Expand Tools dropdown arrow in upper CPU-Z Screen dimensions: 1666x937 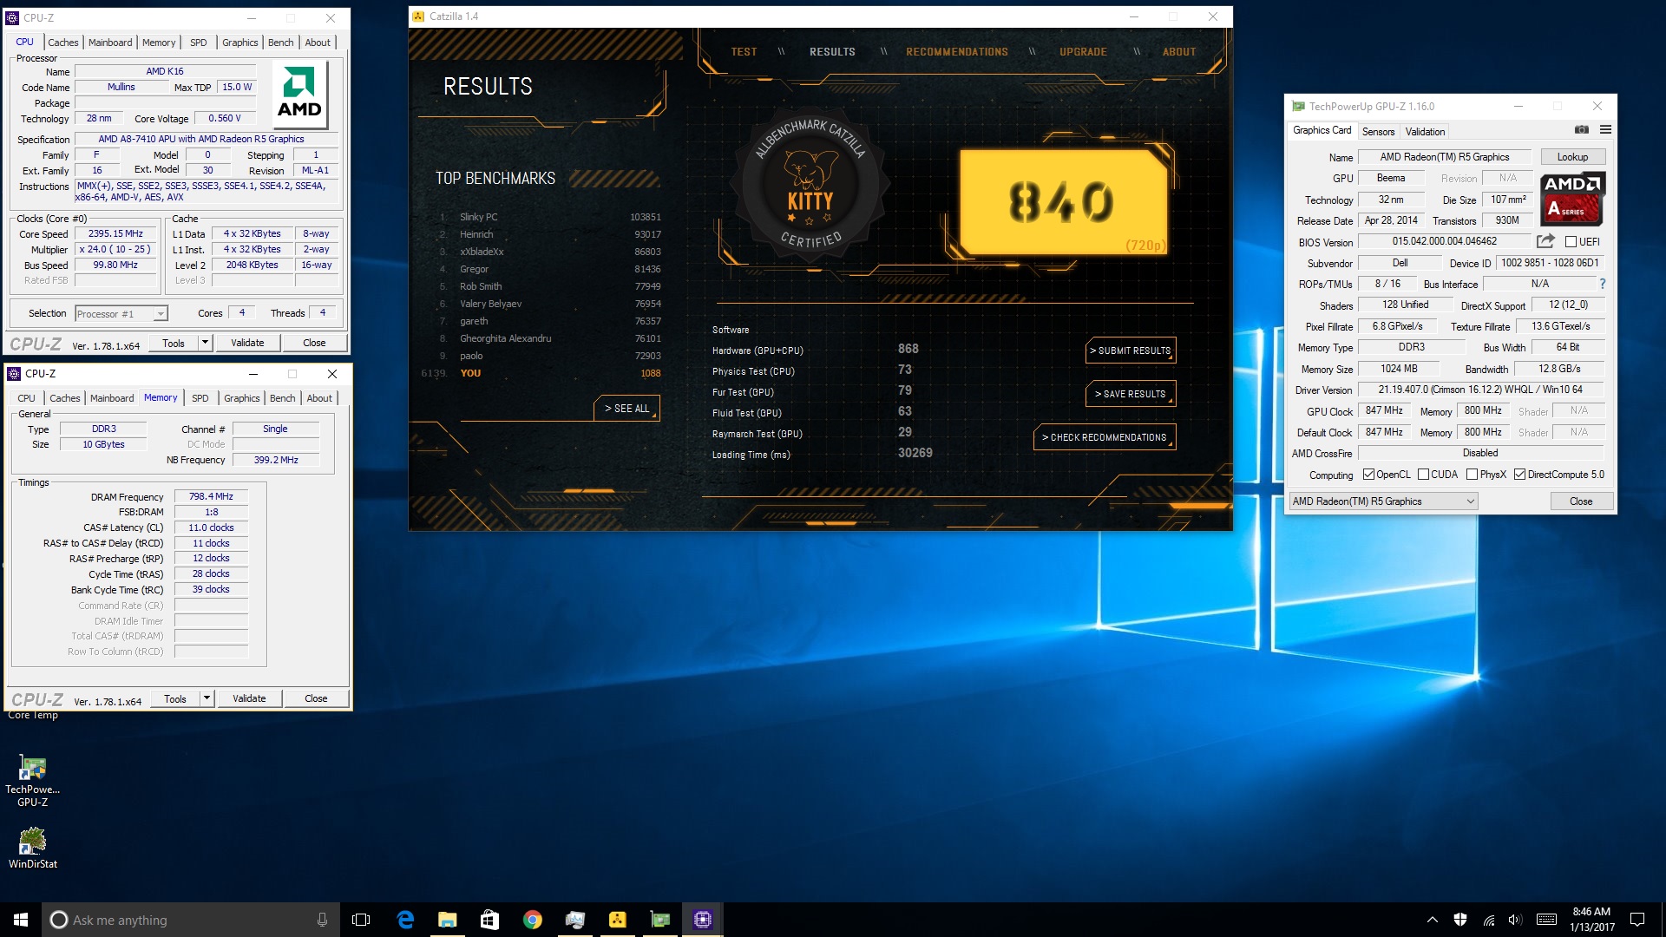point(205,343)
